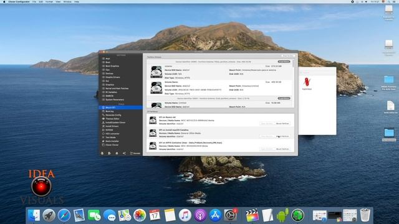The width and height of the screenshot is (399, 224).
Task: Open App Store from the Dock
Action: click(x=215, y=215)
